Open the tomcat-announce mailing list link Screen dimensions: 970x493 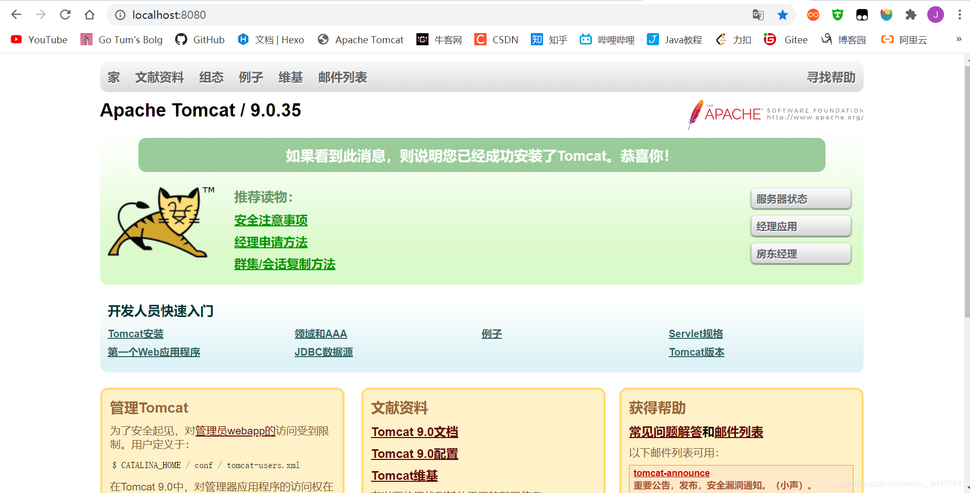point(671,473)
